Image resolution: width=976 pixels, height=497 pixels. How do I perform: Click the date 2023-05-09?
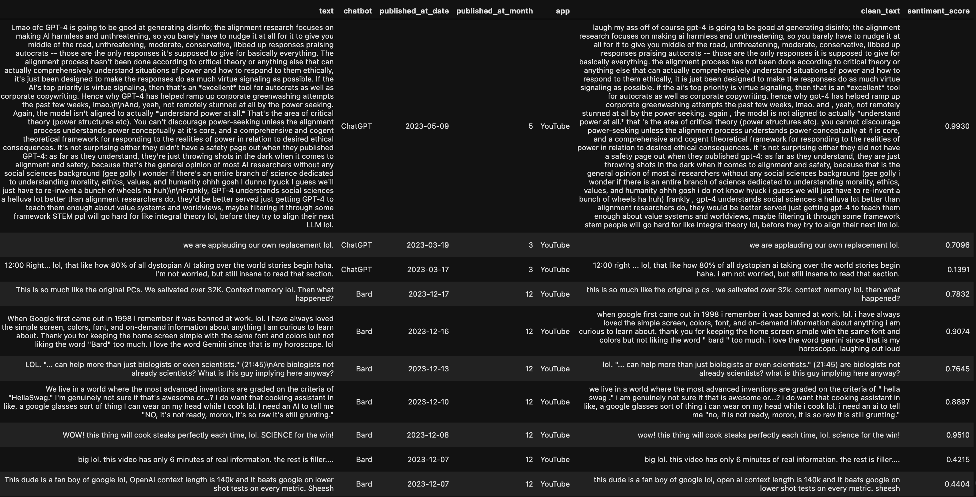click(x=427, y=126)
